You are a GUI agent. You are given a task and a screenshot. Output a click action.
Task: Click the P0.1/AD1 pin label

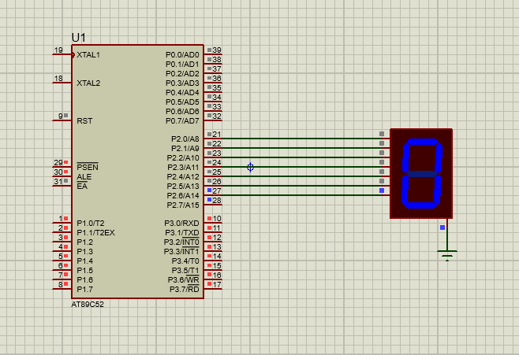click(x=182, y=64)
